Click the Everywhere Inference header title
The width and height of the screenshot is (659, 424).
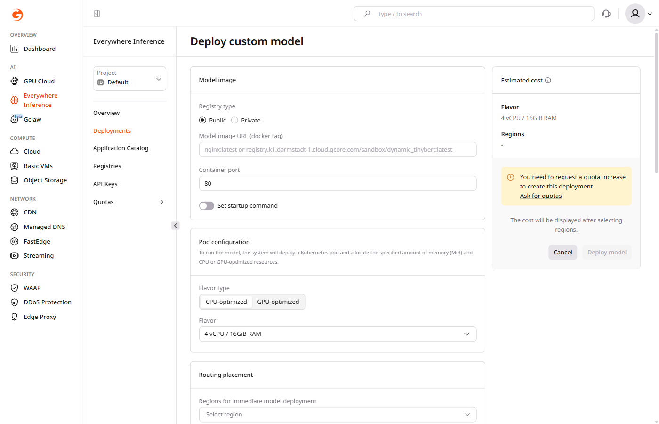coord(129,41)
